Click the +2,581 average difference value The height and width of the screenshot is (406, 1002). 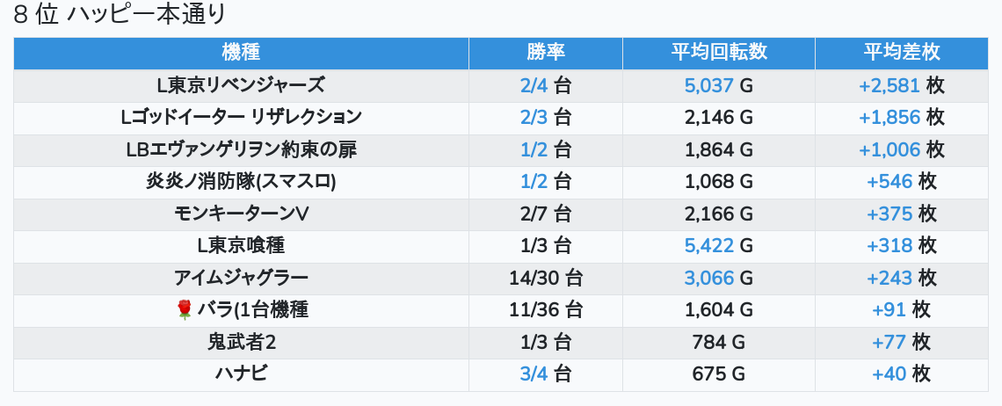coord(889,85)
